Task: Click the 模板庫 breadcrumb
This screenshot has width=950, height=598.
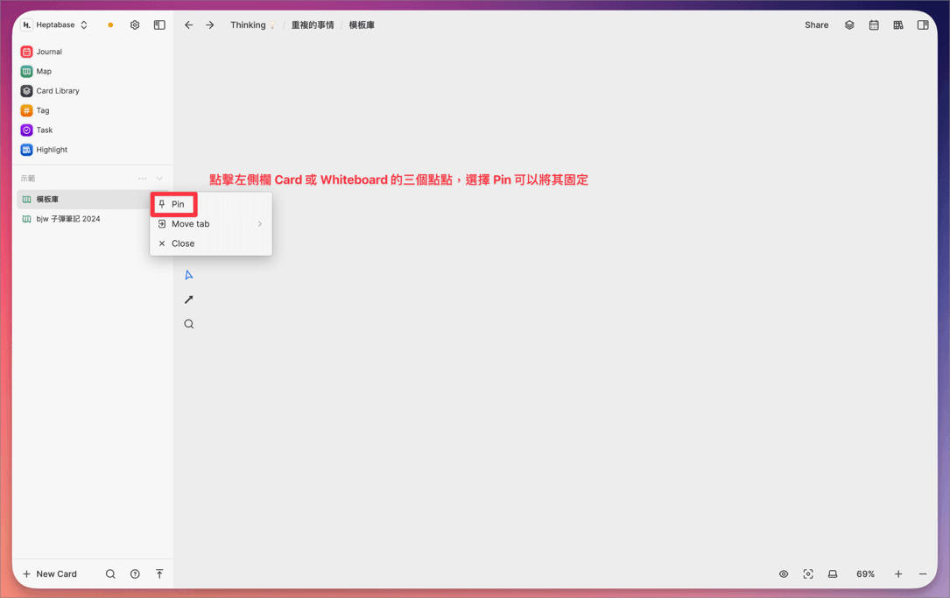Action: coord(362,25)
